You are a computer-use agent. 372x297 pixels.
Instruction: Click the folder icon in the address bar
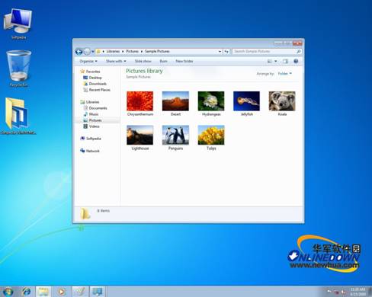98,52
